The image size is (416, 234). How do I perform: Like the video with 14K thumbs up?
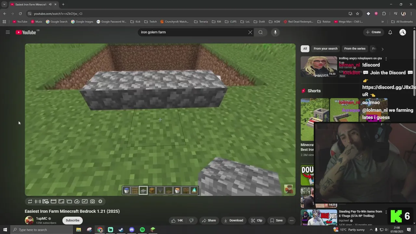177,220
